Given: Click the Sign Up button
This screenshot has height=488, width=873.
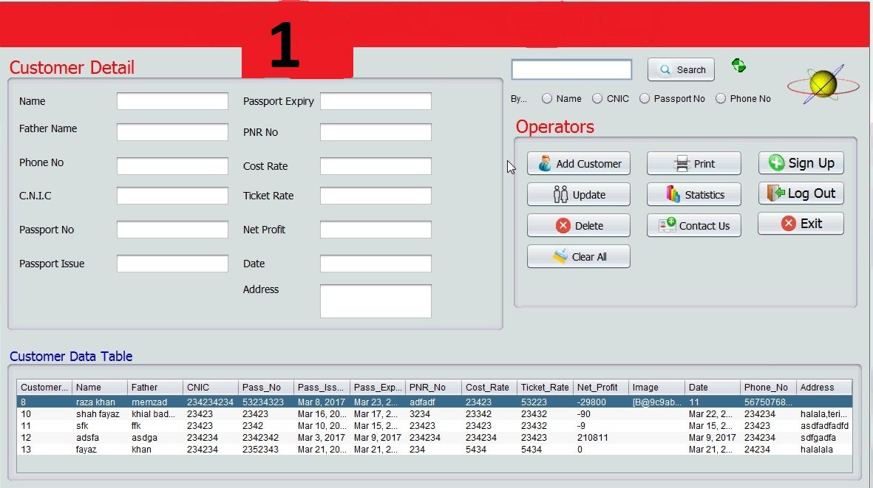Looking at the screenshot, I should pyautogui.click(x=801, y=163).
